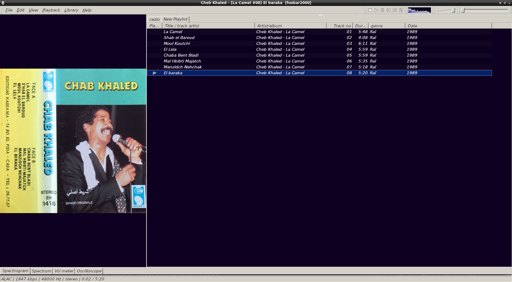This screenshot has height=282, width=512.
Task: Sort by the Title / track artist column
Action: [208, 26]
